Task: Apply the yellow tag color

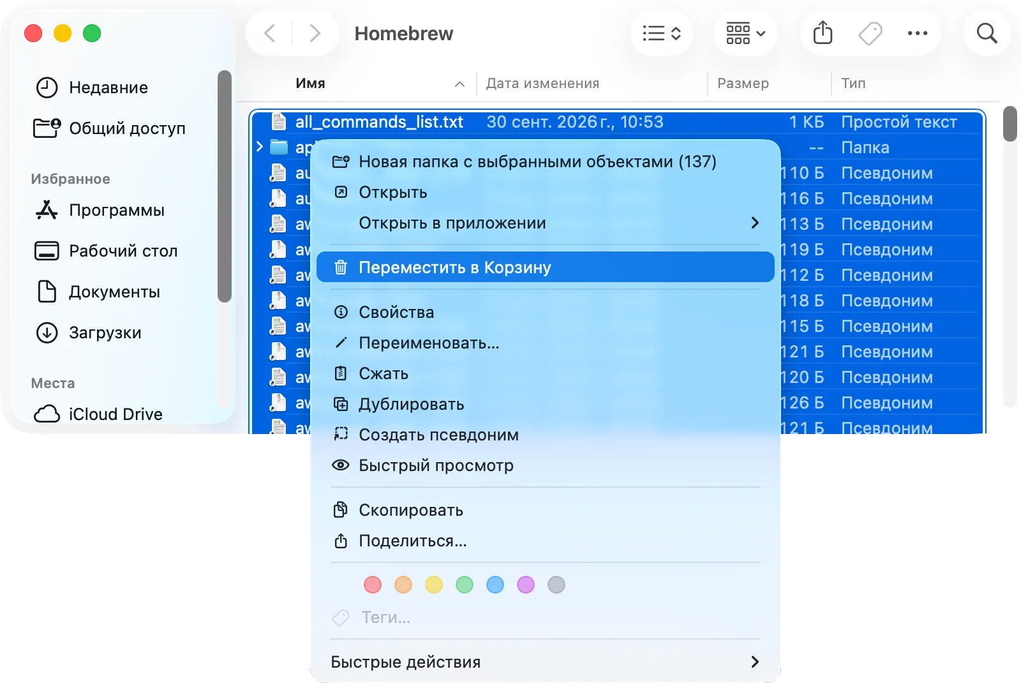Action: 434,585
